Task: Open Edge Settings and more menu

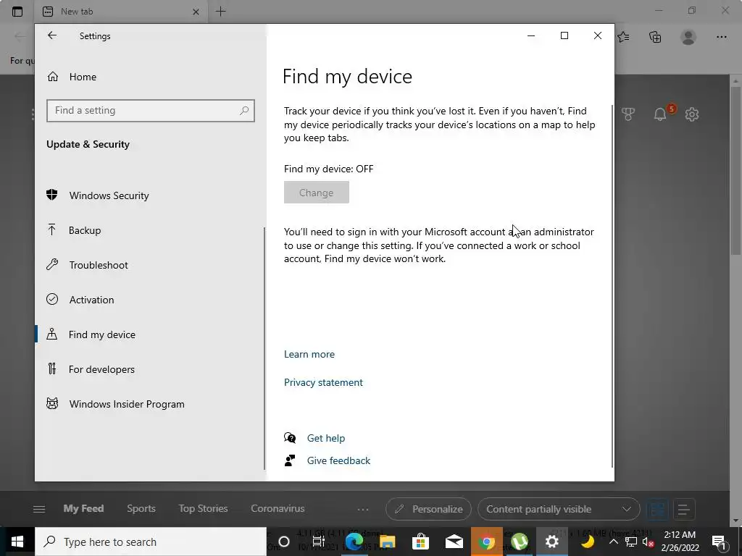Action: click(x=721, y=37)
